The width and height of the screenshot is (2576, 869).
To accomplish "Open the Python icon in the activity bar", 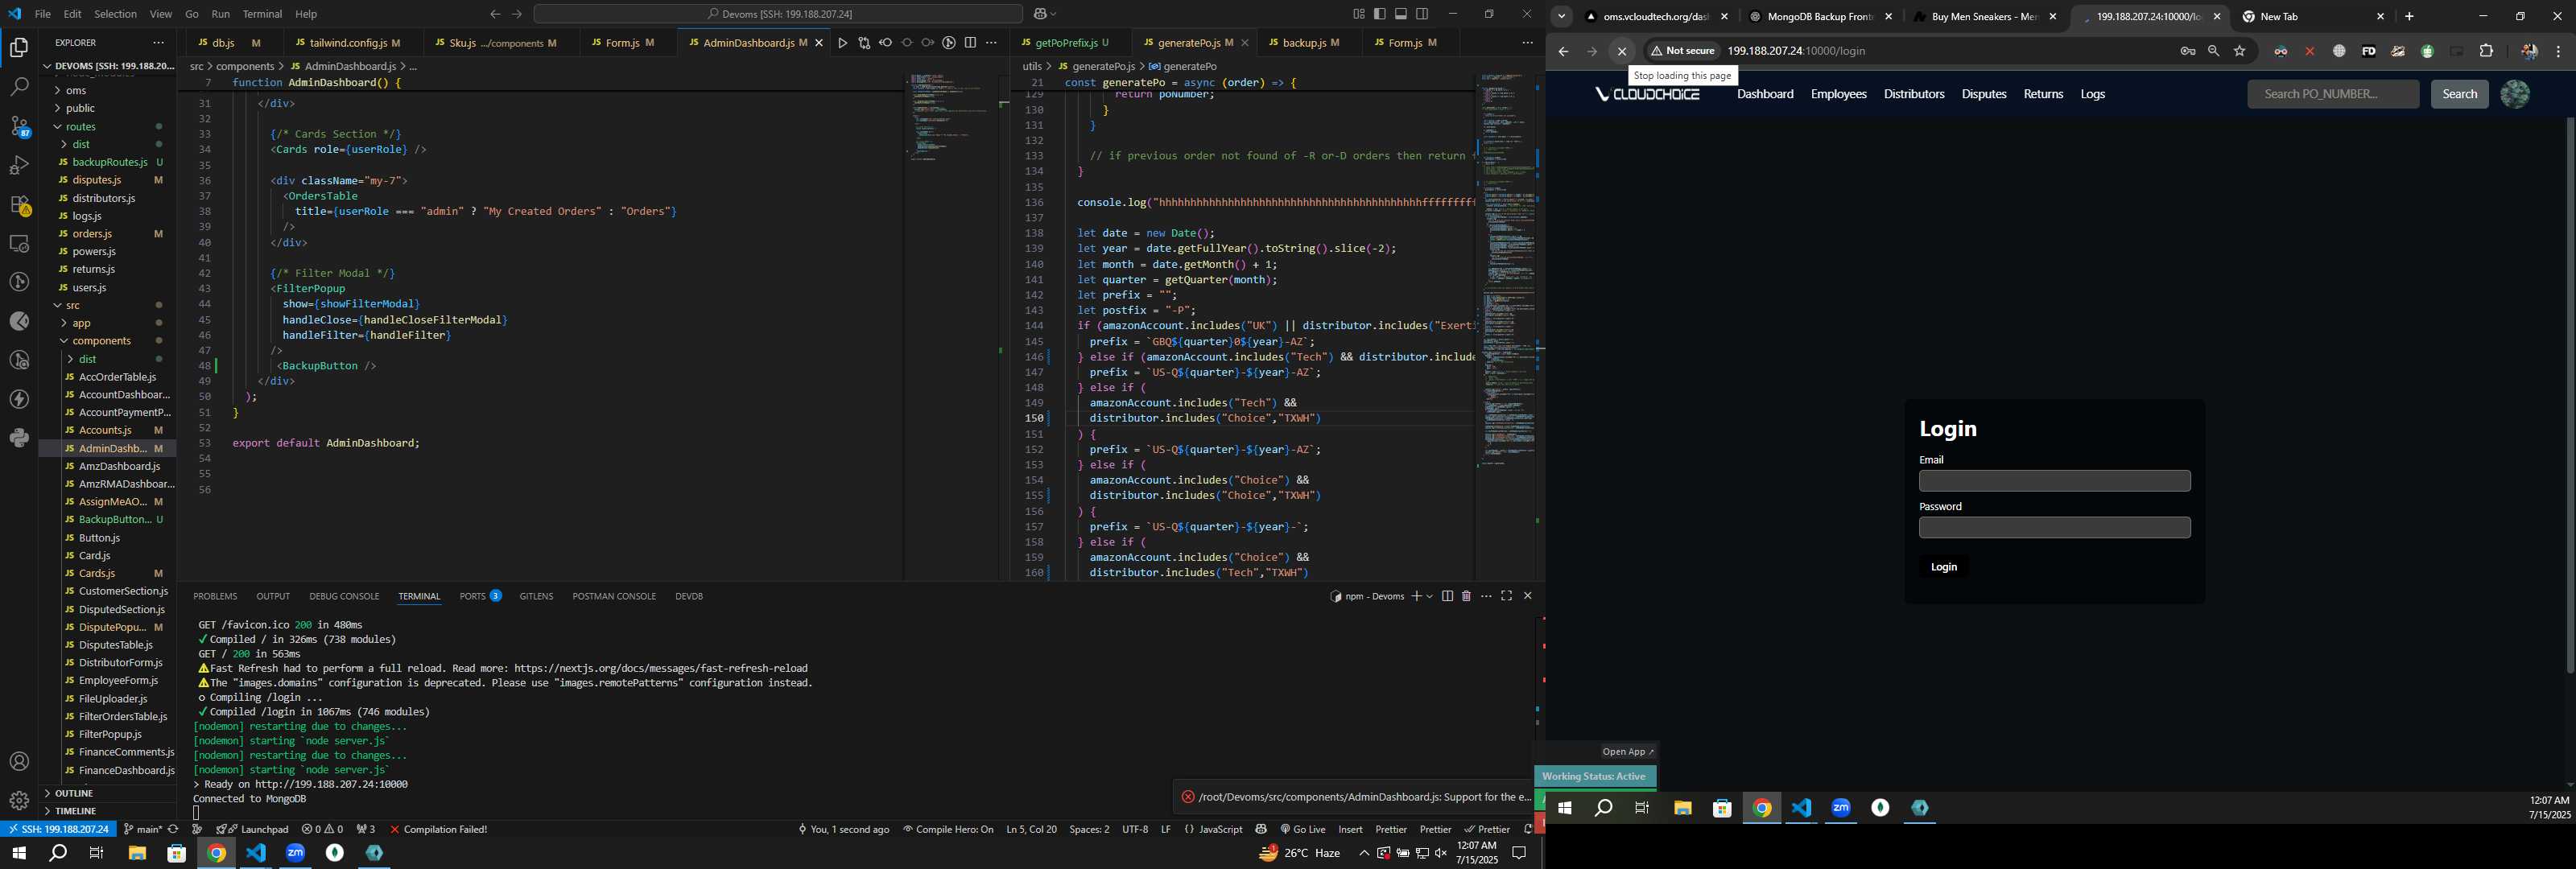I will click(19, 438).
